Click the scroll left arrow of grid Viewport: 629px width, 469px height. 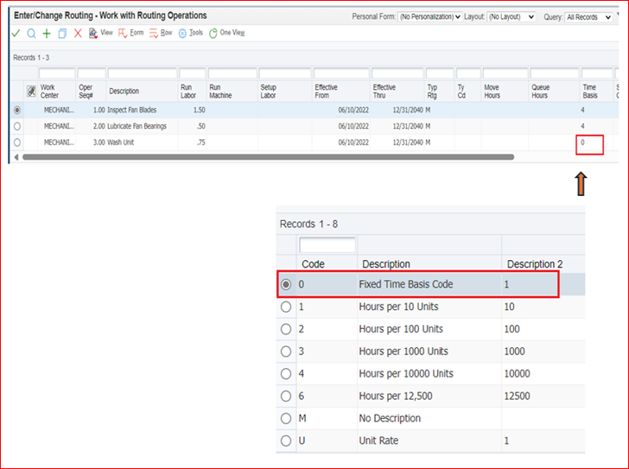16,157
